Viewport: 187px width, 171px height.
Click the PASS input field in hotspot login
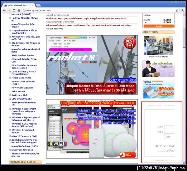coord(169,132)
